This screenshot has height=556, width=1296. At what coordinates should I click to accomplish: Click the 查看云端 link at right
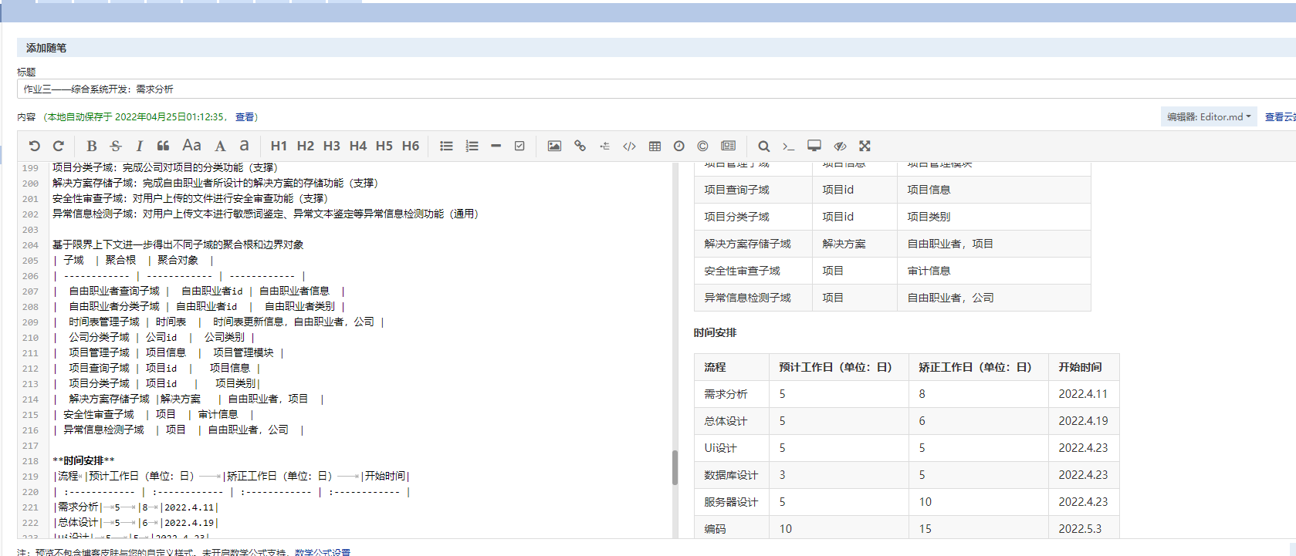[1280, 117]
